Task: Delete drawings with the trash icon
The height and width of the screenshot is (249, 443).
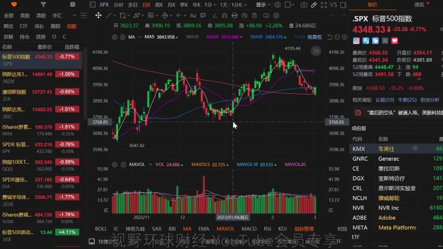Action: tap(254, 15)
